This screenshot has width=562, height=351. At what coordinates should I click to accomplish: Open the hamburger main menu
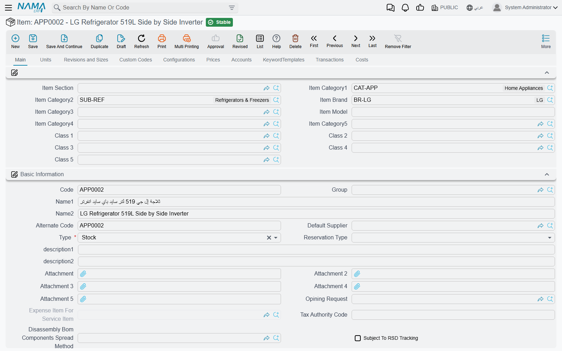click(x=8, y=7)
